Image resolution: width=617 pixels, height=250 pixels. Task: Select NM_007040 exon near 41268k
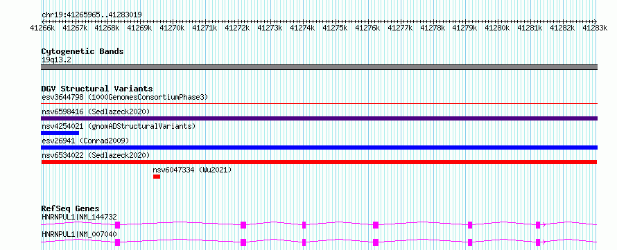pyautogui.click(x=117, y=242)
